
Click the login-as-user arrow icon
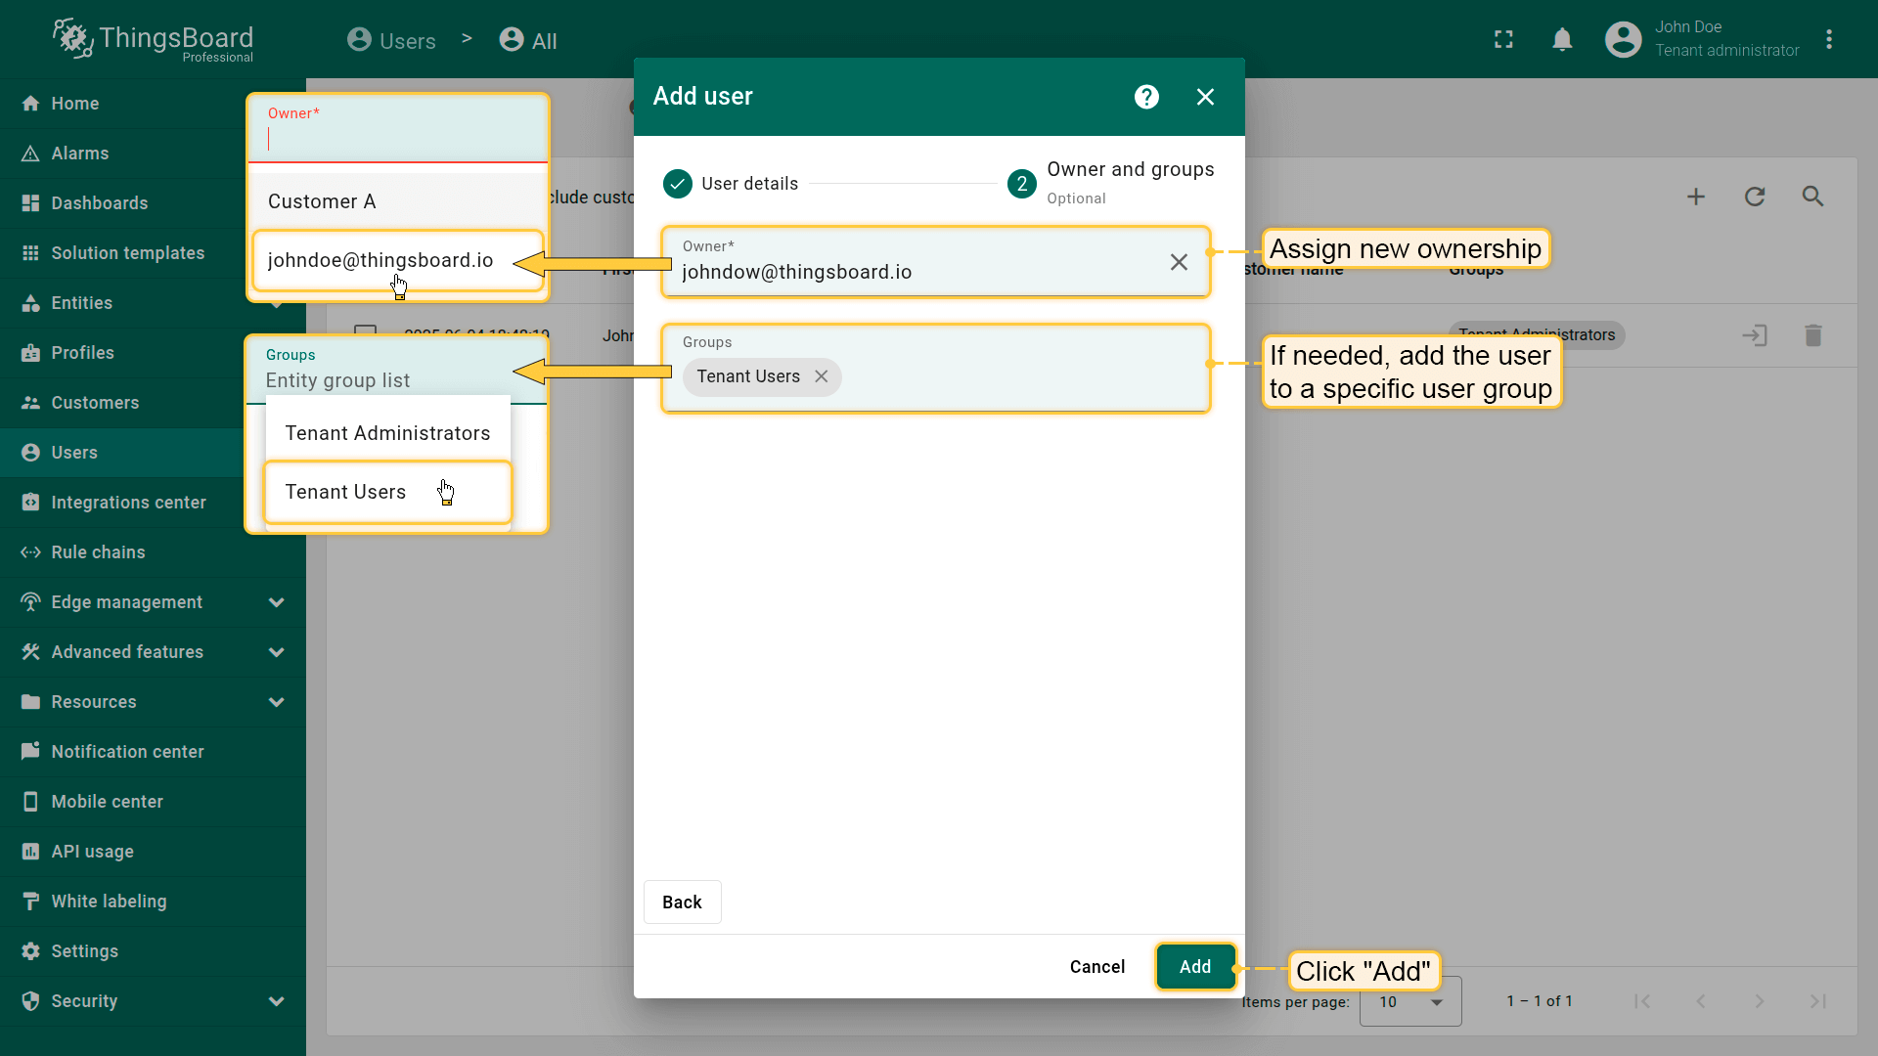point(1754,335)
